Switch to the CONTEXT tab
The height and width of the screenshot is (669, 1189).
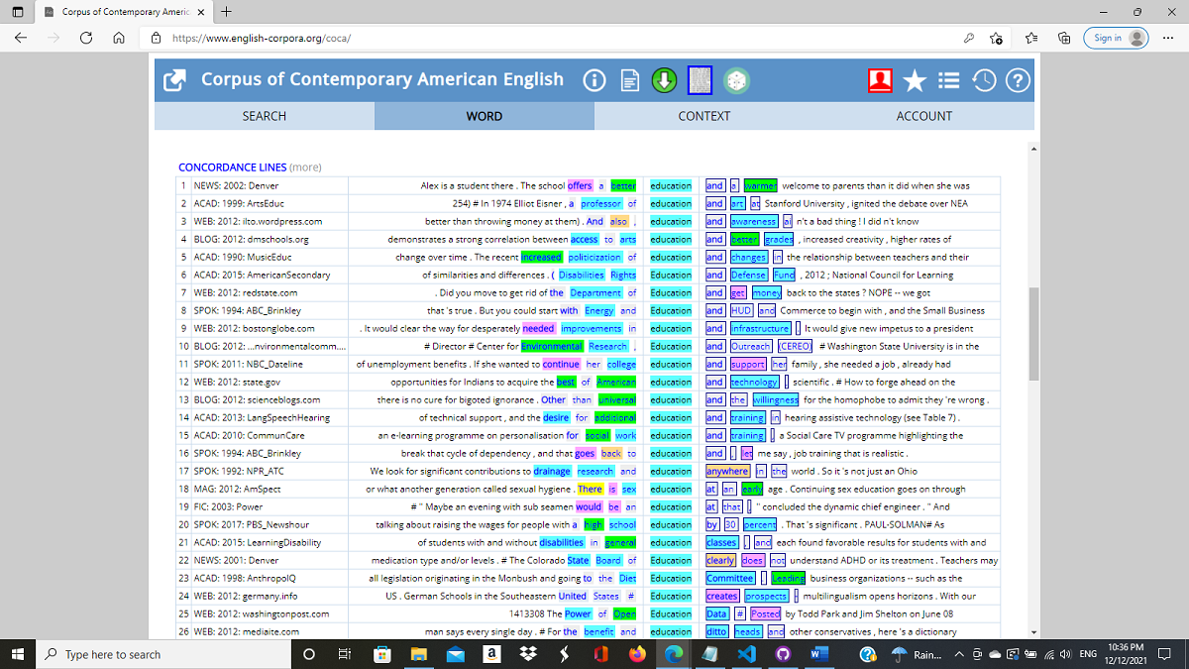703,116
